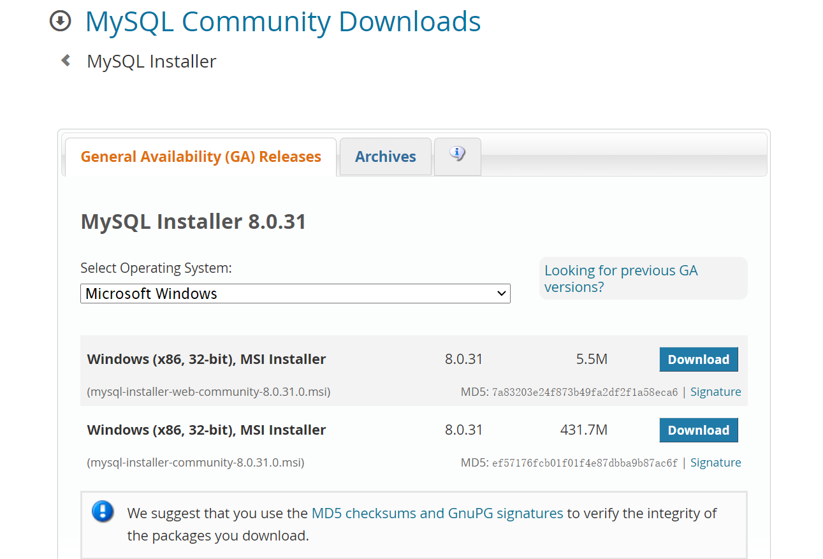The width and height of the screenshot is (823, 559).
Task: Click the MySQL Installer 8.0.31 heading
Action: [193, 222]
